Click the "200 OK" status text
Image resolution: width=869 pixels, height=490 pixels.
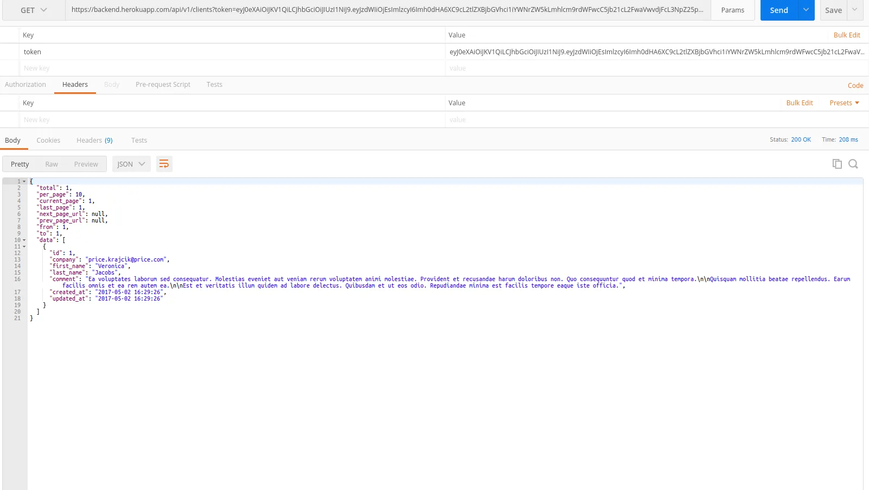pos(801,140)
